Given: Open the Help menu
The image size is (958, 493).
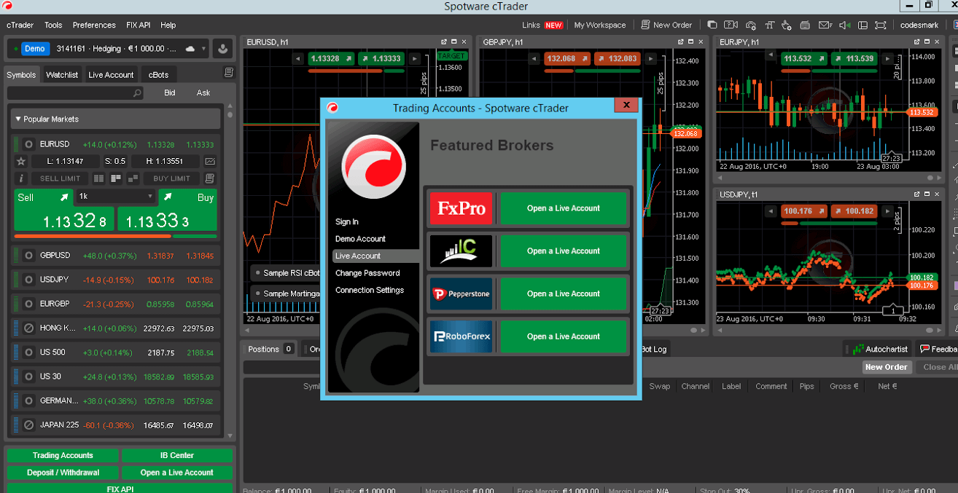Looking at the screenshot, I should [x=168, y=25].
